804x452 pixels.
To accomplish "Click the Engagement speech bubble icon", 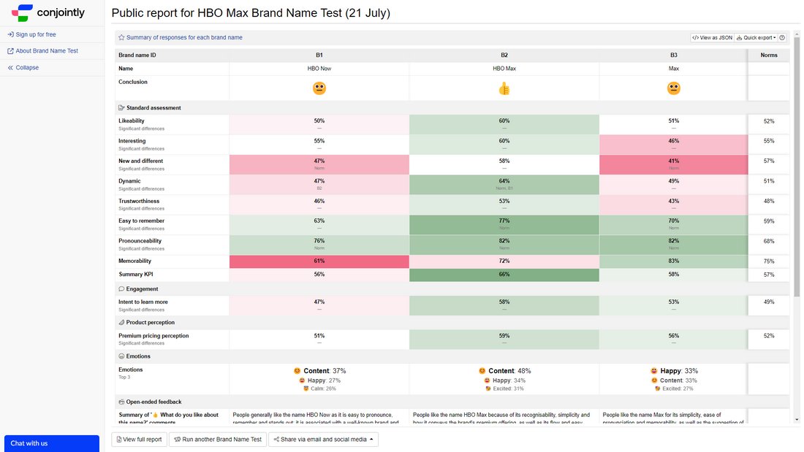I will click(x=121, y=289).
